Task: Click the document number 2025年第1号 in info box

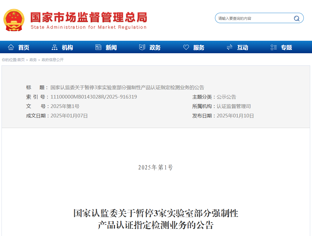Action: (65, 106)
